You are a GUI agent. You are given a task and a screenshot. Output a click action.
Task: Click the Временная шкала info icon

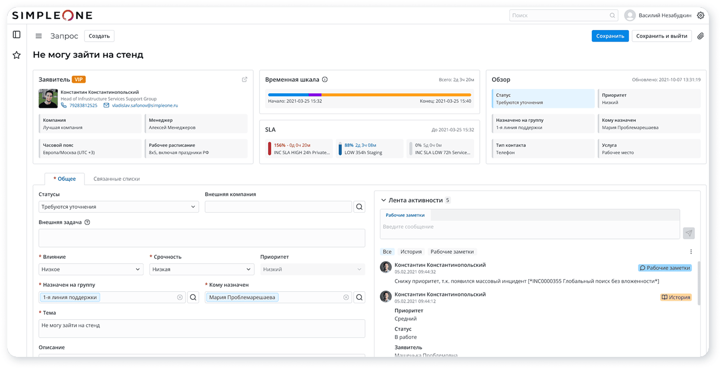coord(325,80)
